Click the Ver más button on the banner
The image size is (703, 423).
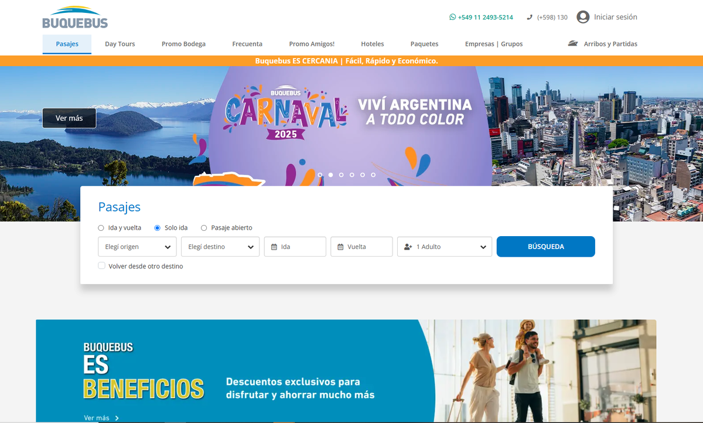click(69, 118)
